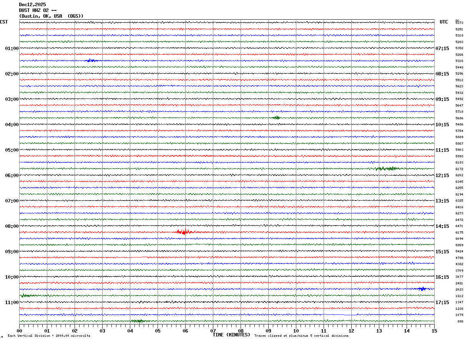
Task: Click the TIME (MINUTES) axis label
Action: (231, 335)
